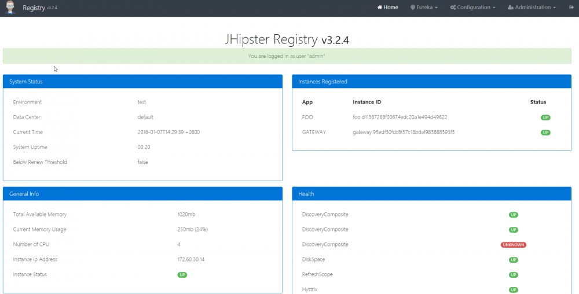Click the FOO instance ID text
The width and height of the screenshot is (579, 294).
(x=400, y=117)
